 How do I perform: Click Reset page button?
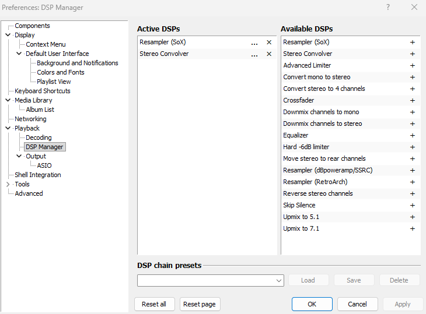pyautogui.click(x=200, y=304)
